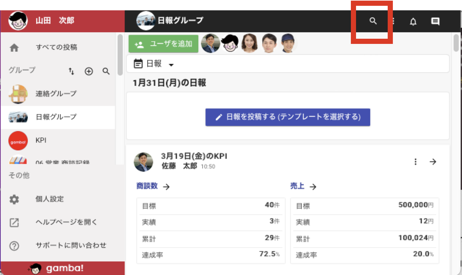Open the search icon in top header
Screen dimensions: 462x275
pos(373,21)
